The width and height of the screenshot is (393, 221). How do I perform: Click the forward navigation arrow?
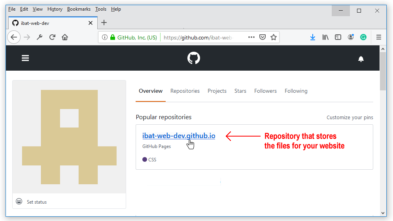coord(27,37)
